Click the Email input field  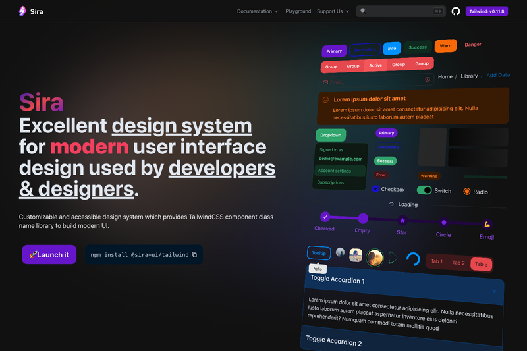376,81
